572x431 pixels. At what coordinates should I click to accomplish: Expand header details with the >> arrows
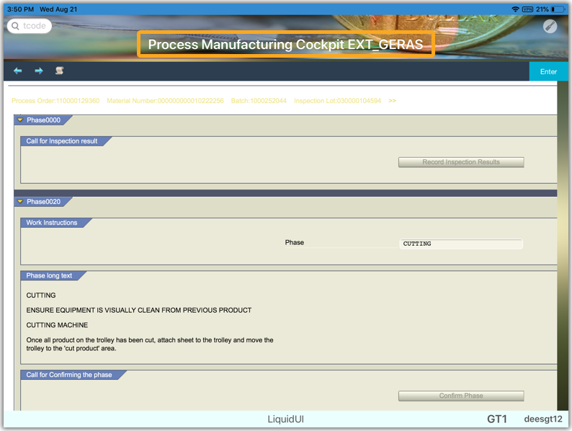coord(392,101)
